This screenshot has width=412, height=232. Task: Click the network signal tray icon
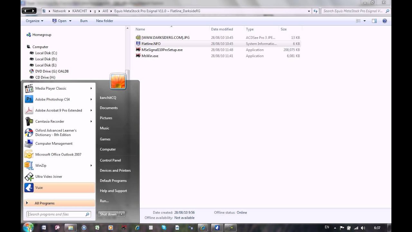tap(356, 227)
